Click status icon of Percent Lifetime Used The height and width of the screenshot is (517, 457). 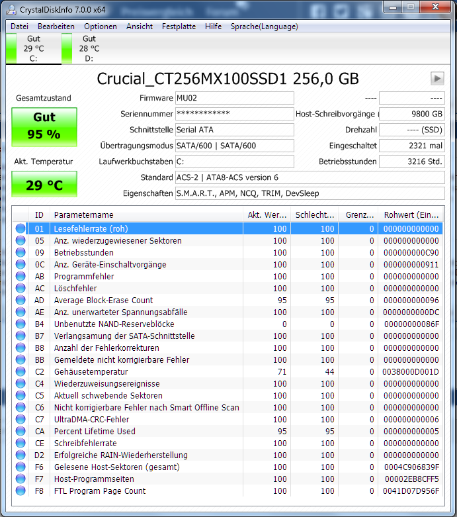(x=21, y=431)
